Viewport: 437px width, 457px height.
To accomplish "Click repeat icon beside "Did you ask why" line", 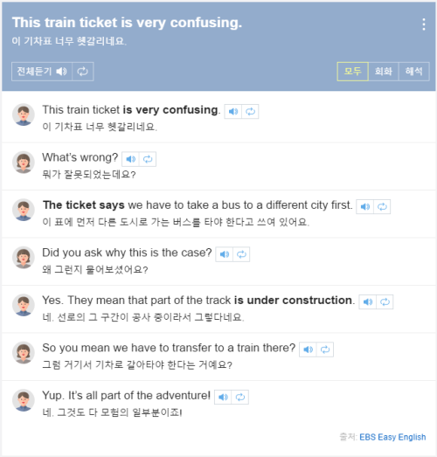I will 241,254.
